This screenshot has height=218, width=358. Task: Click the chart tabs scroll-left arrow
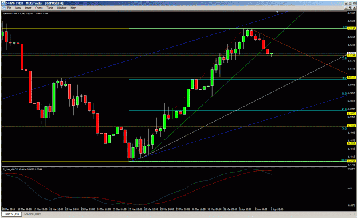[x=351, y=214]
